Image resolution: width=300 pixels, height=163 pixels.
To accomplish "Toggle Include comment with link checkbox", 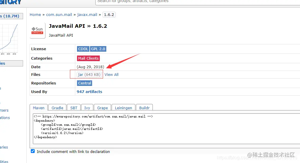I will [33, 151].
